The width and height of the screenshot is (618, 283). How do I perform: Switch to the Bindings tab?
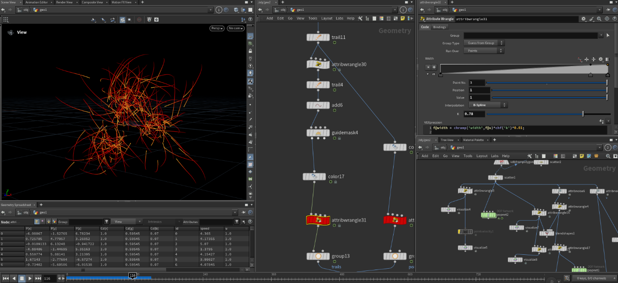(x=439, y=27)
